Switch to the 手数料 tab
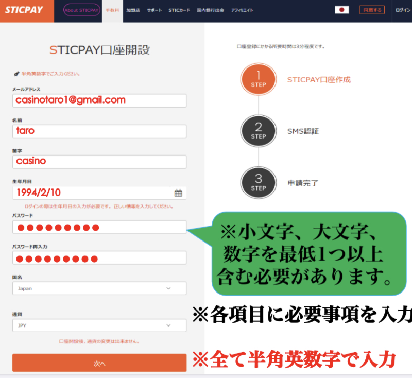412x378 pixels. (x=112, y=10)
